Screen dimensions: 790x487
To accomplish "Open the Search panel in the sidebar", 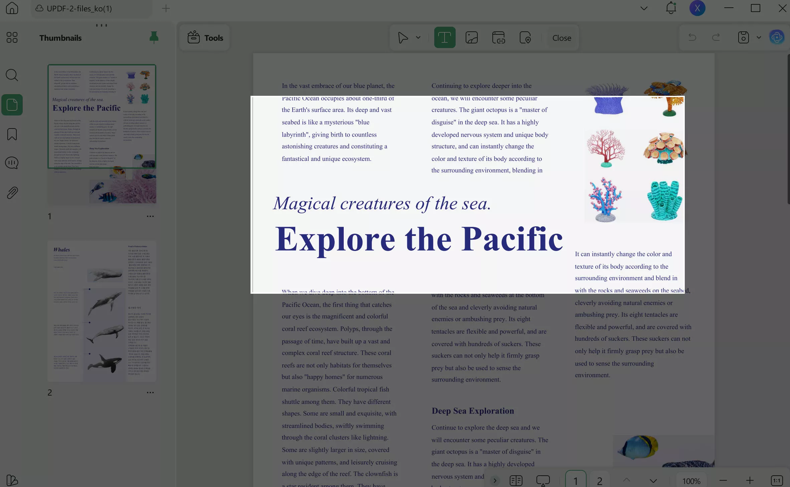I will click(12, 75).
